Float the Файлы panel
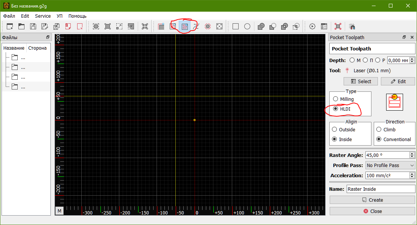Image resolution: width=417 pixels, height=225 pixels. (47, 37)
